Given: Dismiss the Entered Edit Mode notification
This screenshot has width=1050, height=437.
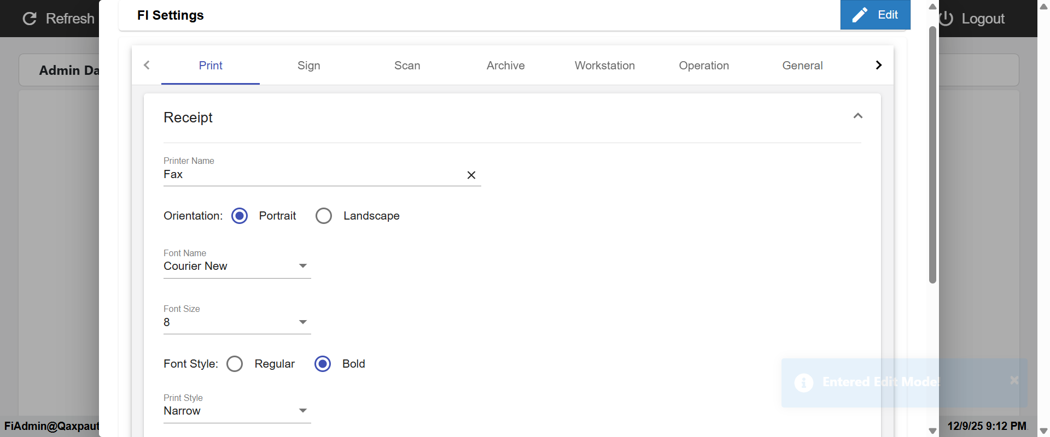Looking at the screenshot, I should pos(1014,380).
